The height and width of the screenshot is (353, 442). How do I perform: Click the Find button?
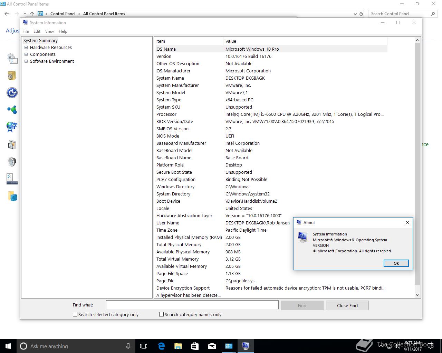pyautogui.click(x=302, y=305)
